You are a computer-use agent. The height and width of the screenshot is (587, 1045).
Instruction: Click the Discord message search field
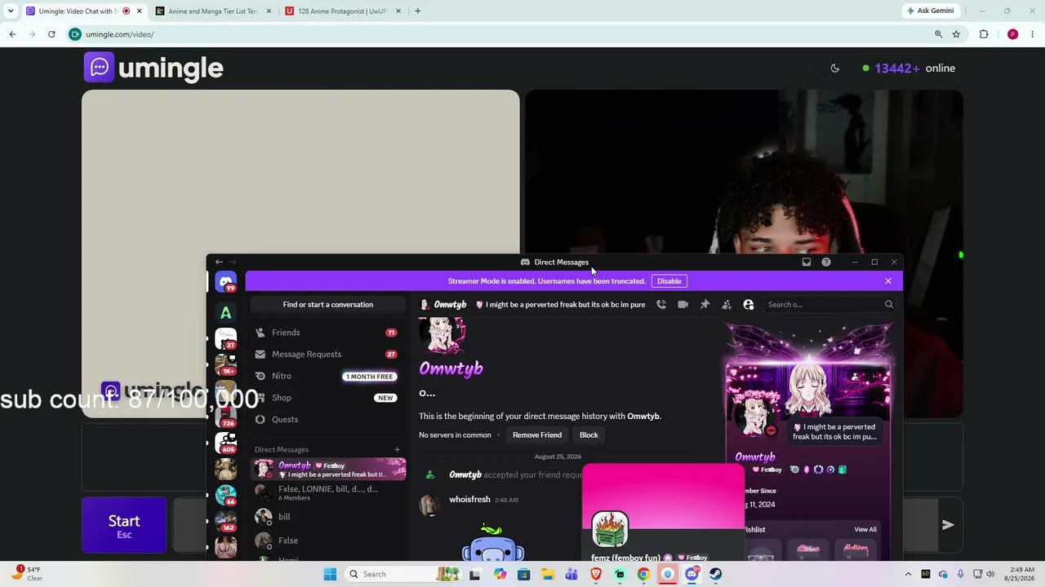[x=829, y=304]
